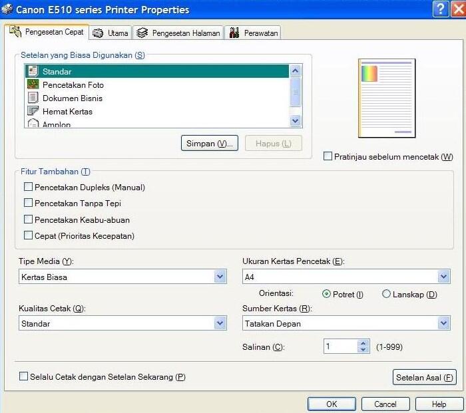Click the page preview thumbnail
466x413 pixels.
tap(387, 98)
